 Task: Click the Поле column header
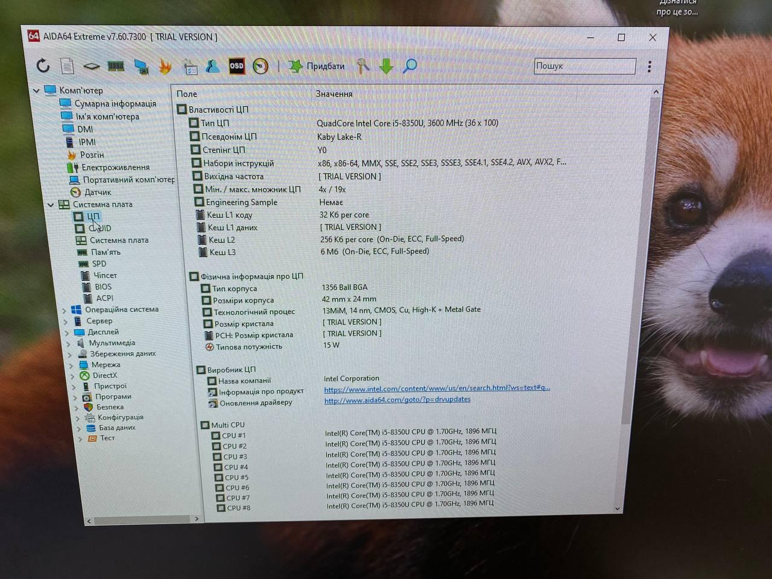point(187,94)
